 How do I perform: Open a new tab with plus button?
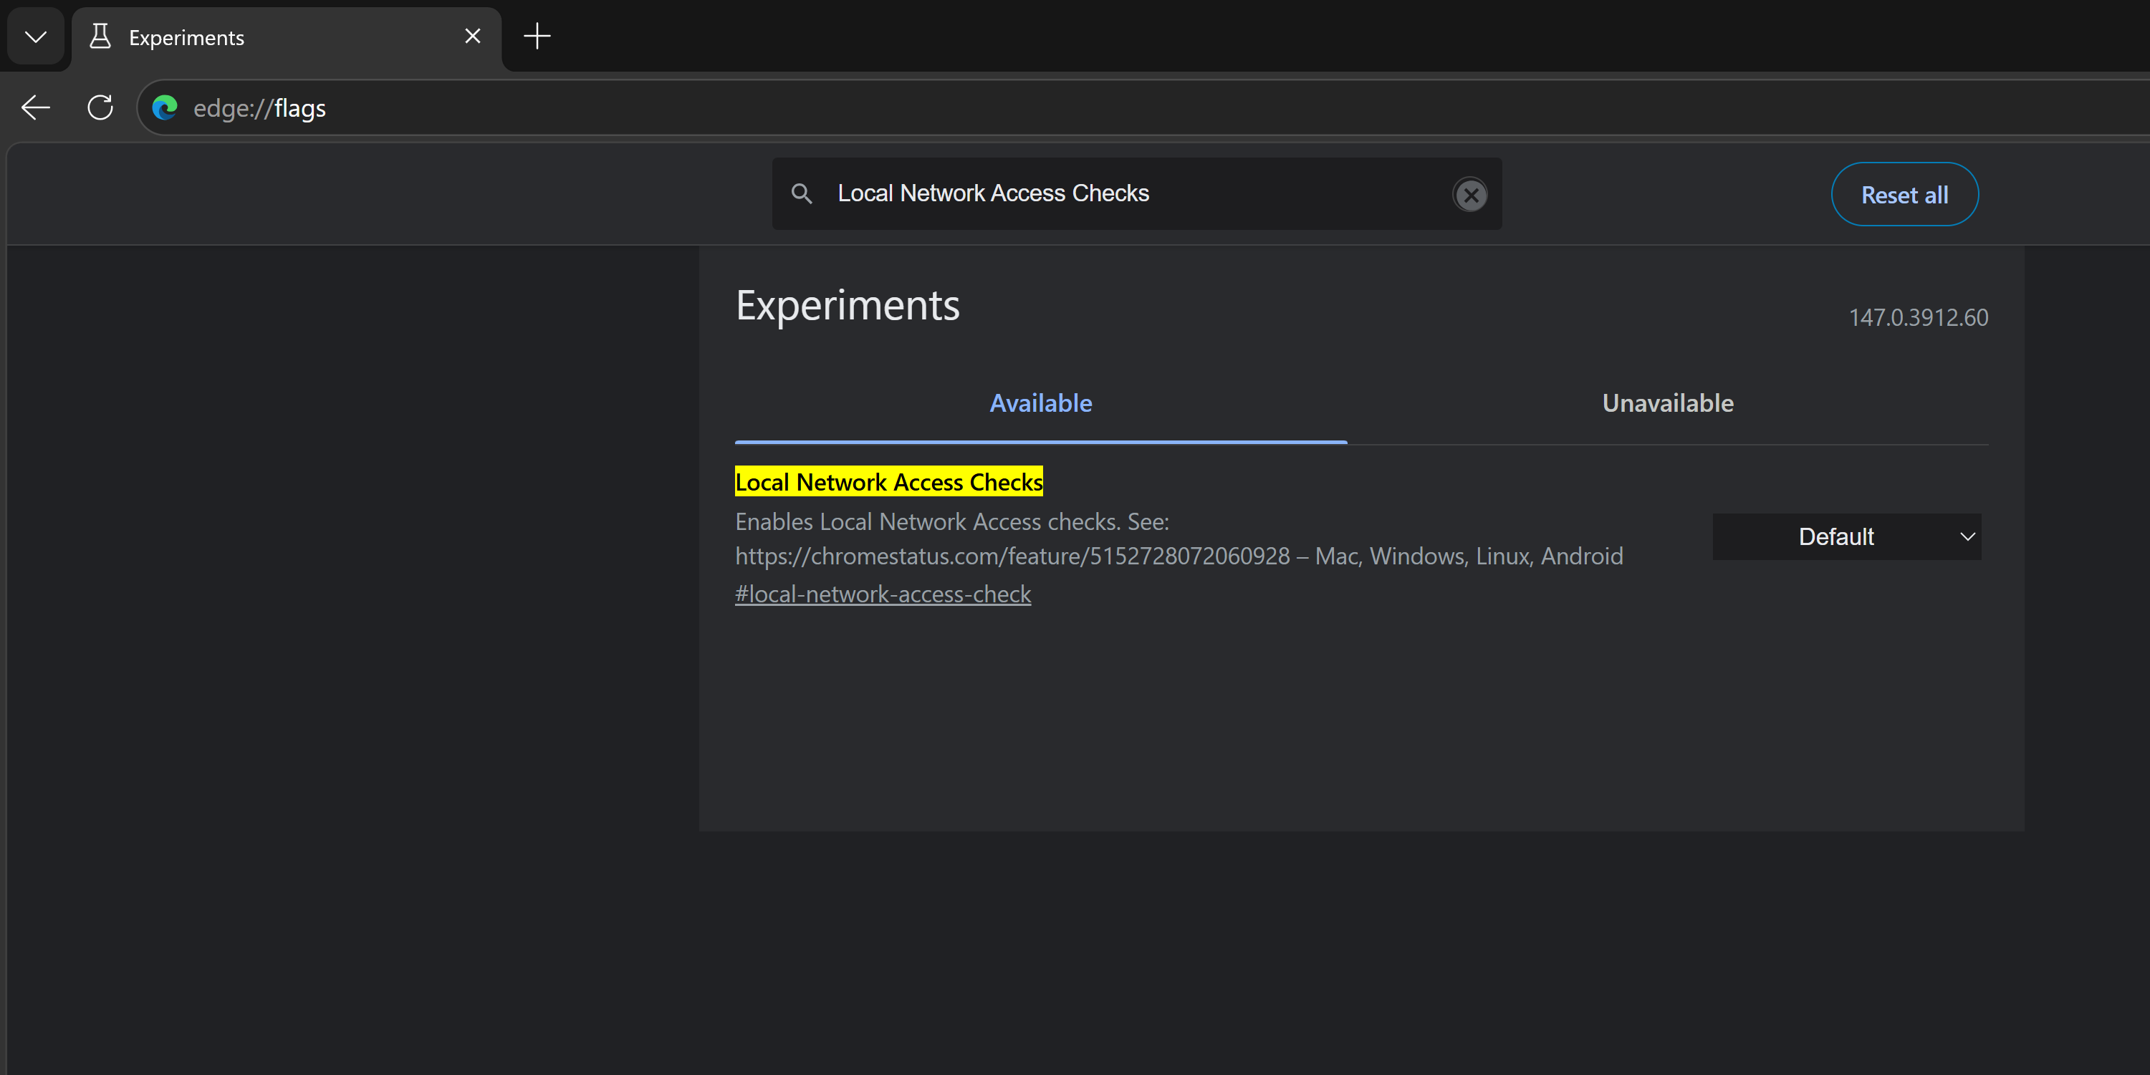(537, 36)
